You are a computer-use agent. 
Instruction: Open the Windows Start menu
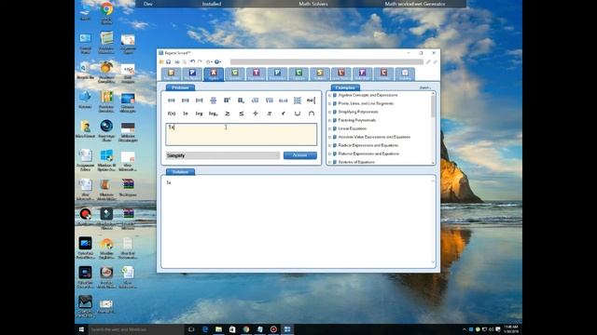pyautogui.click(x=81, y=329)
